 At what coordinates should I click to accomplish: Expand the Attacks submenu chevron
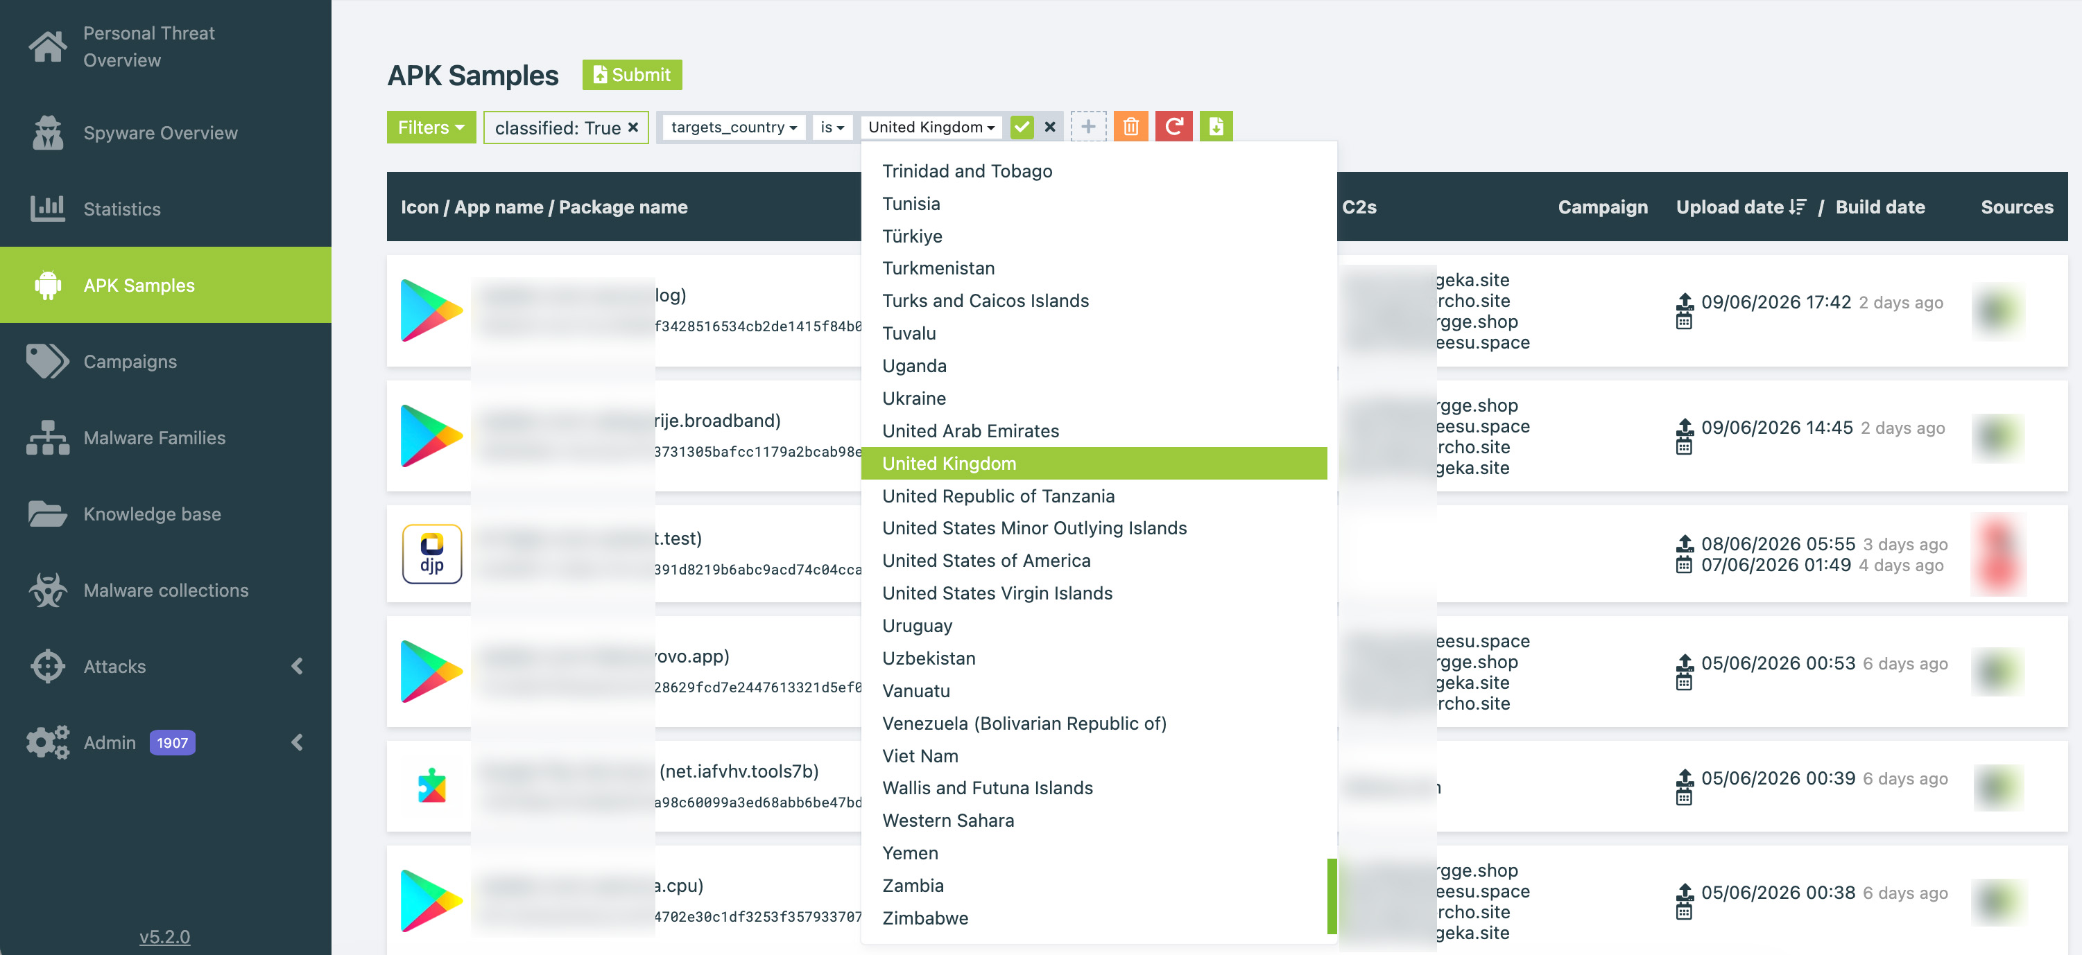click(x=298, y=666)
